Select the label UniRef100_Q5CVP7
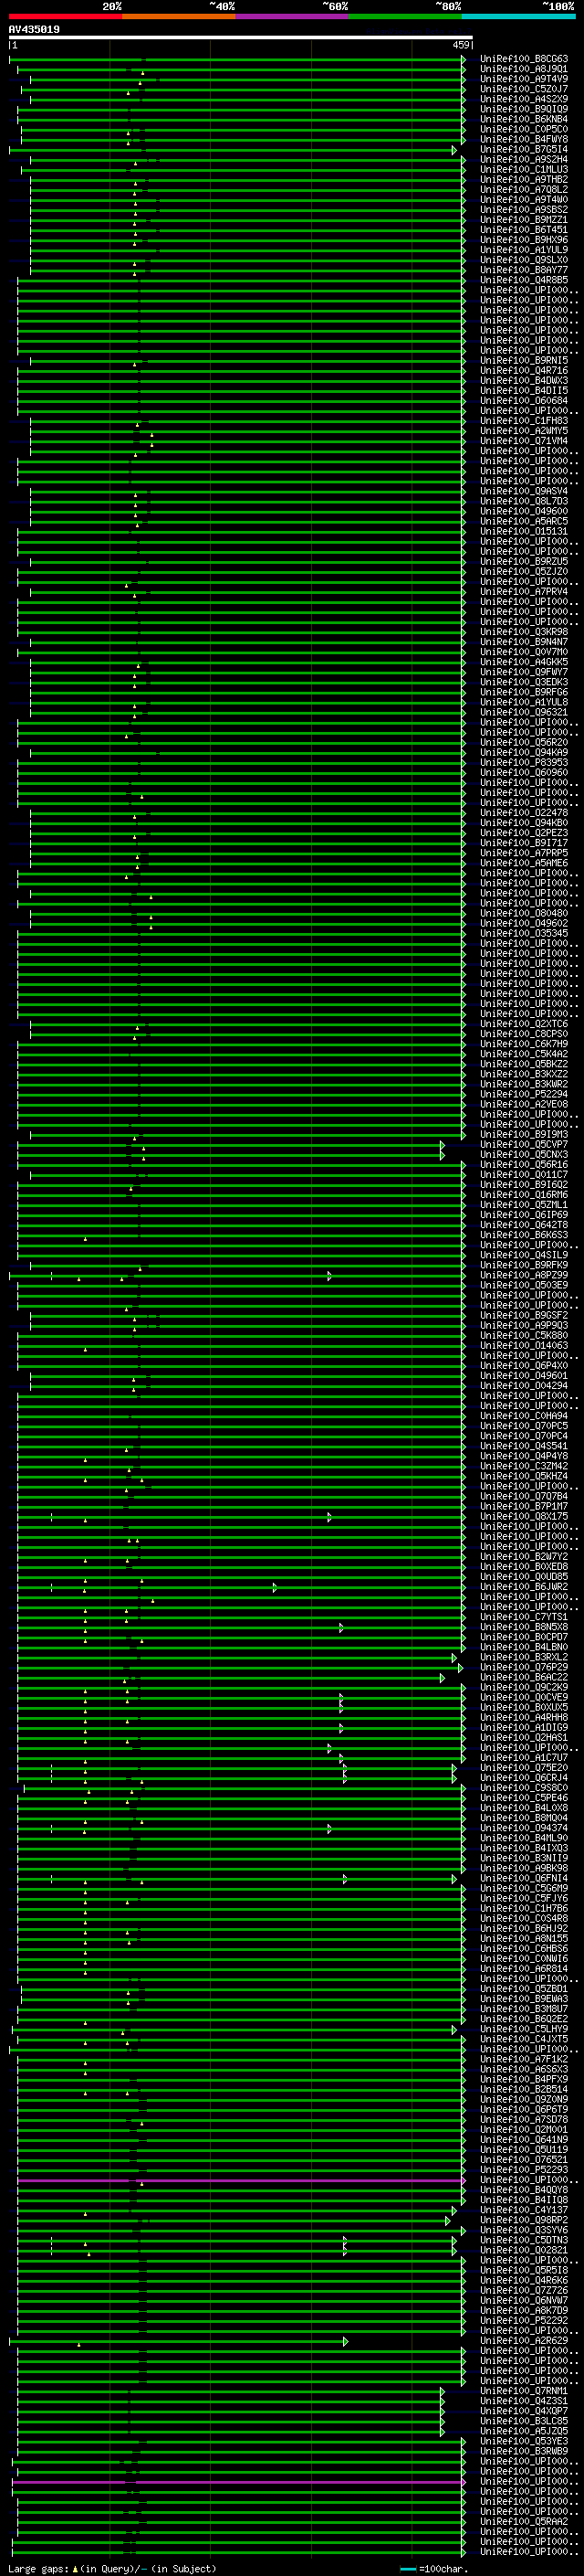584x2576 pixels. (x=524, y=1144)
